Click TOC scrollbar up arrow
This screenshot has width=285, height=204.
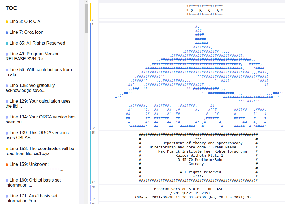click(86, 2)
